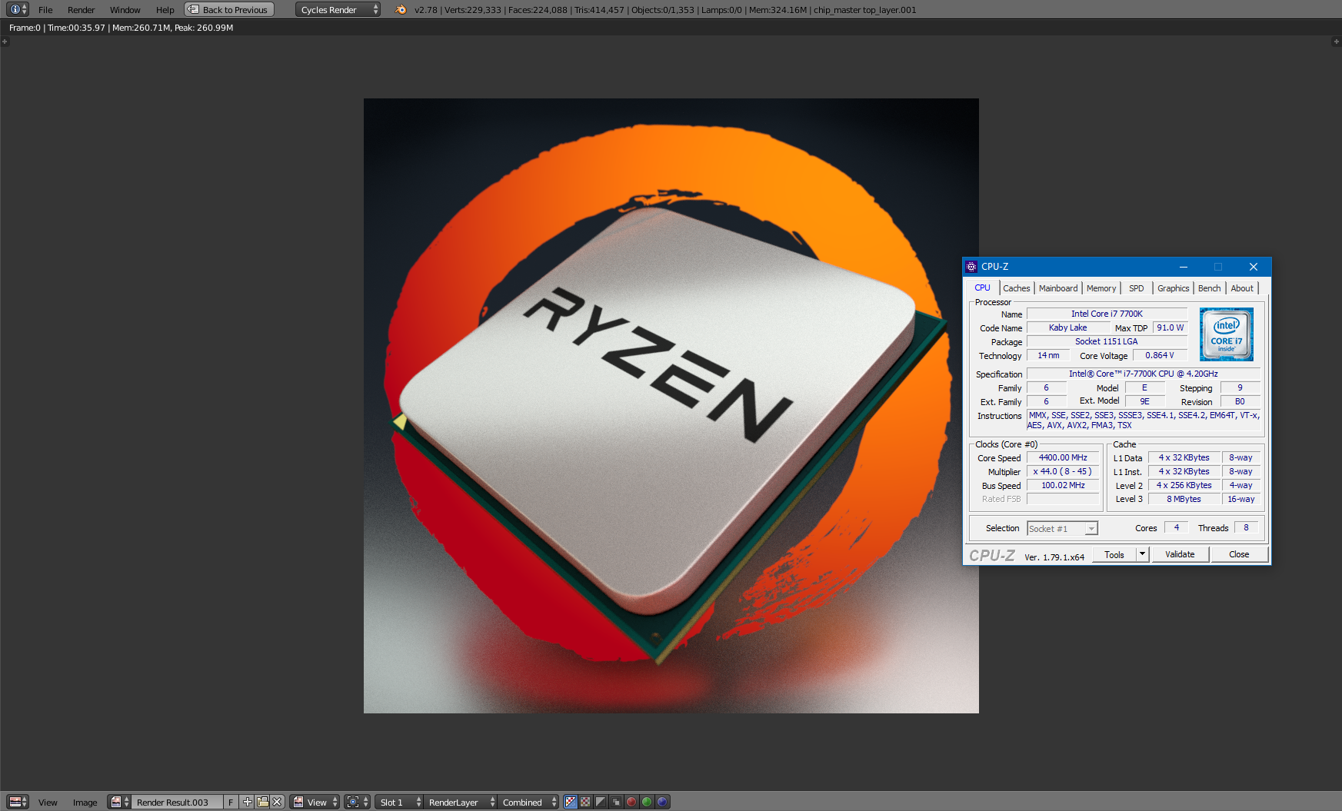1342x811 pixels.
Task: Select the CPU tab in CPU-Z
Action: point(982,288)
